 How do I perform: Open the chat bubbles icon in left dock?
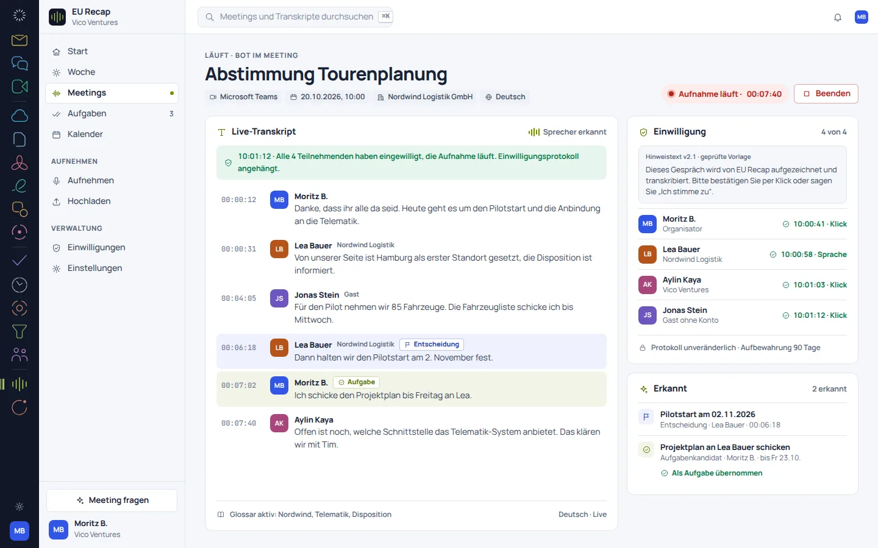tap(20, 63)
